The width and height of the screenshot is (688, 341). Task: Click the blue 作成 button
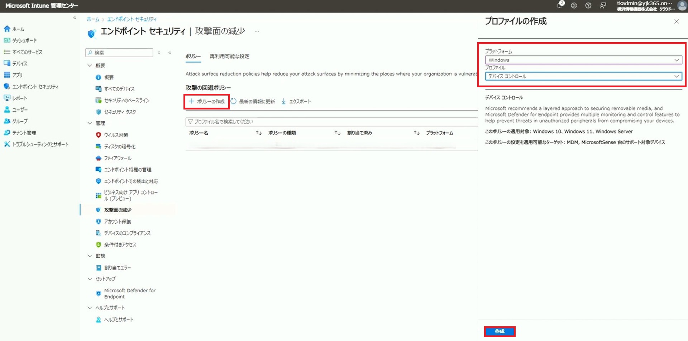point(500,331)
